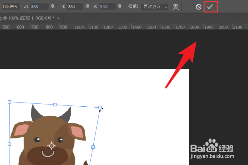Click the right-middle transform handle
248x165 pixels.
(x=93, y=147)
